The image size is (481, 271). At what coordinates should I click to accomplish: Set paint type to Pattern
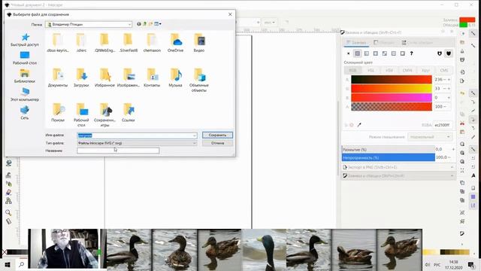tap(394, 53)
